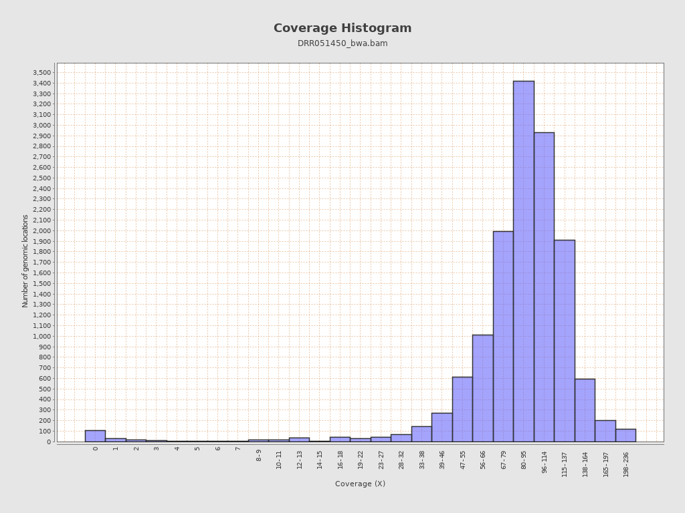Screen dimensions: 685x513
Task: Select the DRR051450_bwa.bam subtitle
Action: click(342, 43)
